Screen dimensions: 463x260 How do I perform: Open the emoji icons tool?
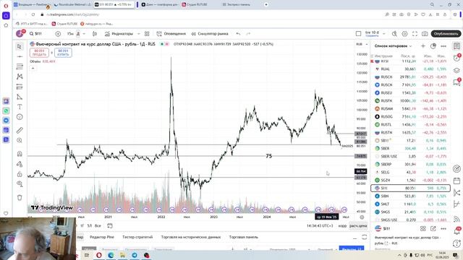tap(20, 117)
